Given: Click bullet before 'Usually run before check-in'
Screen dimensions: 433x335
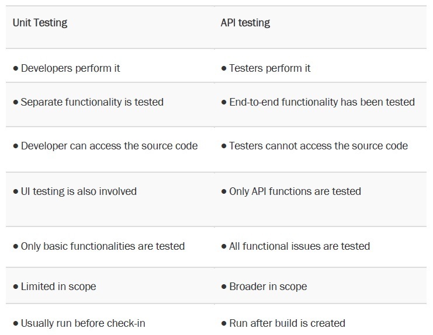Looking at the screenshot, I should pyautogui.click(x=16, y=323).
